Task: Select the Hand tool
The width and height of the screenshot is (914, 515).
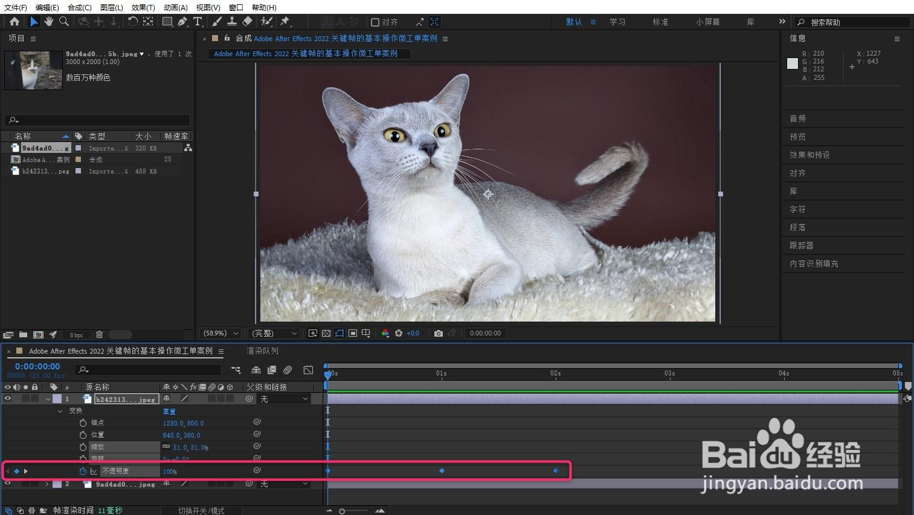Action: (48, 22)
